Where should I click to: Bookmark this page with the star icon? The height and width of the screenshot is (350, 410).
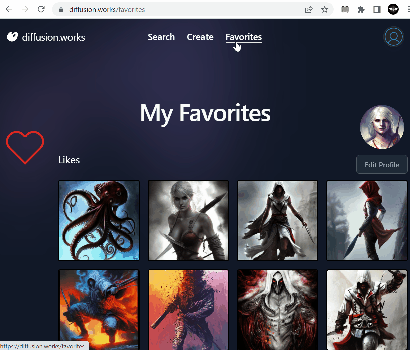click(324, 9)
